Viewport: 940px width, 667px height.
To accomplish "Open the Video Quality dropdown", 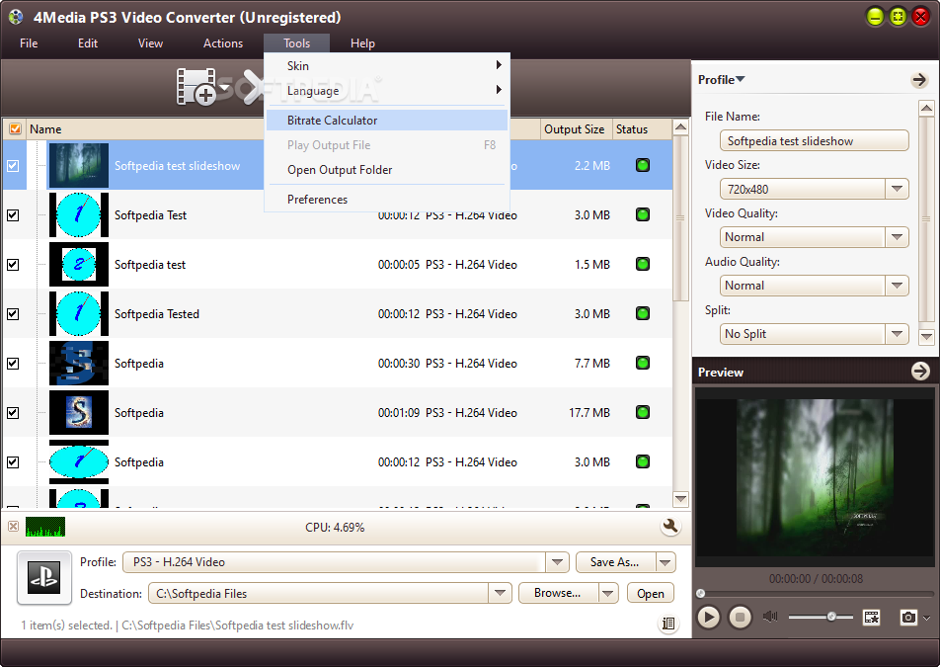I will pos(897,237).
